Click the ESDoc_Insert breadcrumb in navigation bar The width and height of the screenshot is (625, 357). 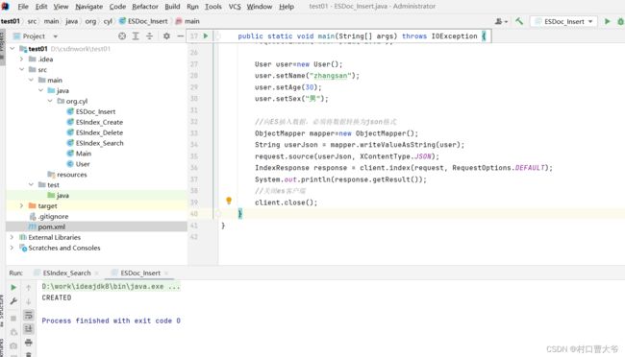pos(143,21)
